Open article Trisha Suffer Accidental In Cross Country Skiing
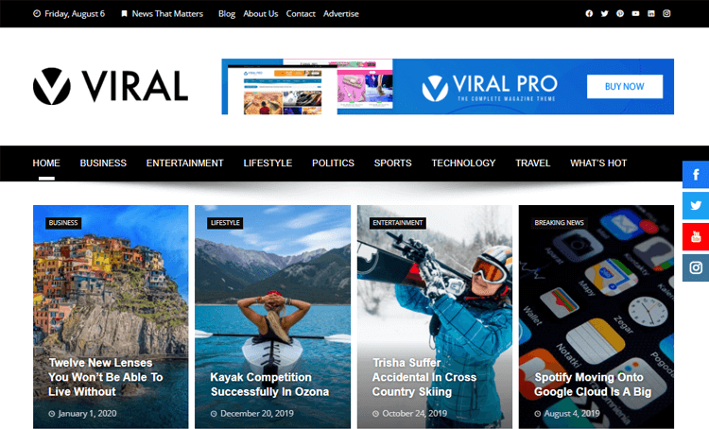The image size is (709, 429). [424, 377]
